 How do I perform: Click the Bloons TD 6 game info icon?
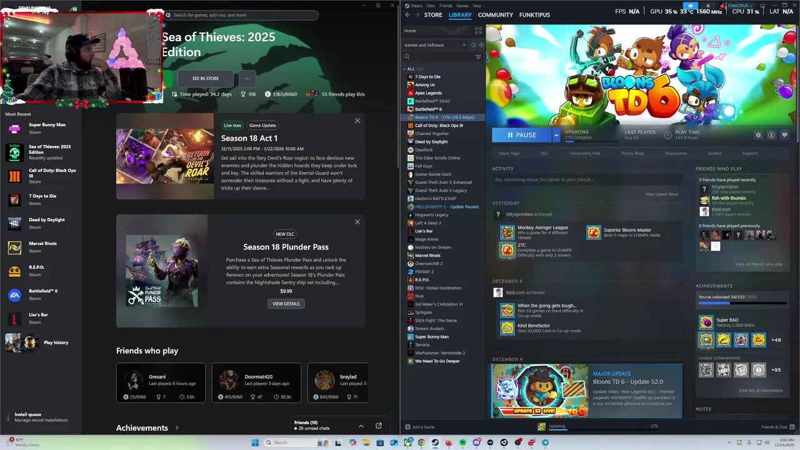pos(771,135)
